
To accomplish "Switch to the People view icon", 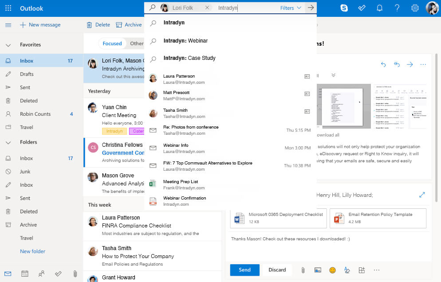I will point(41,274).
